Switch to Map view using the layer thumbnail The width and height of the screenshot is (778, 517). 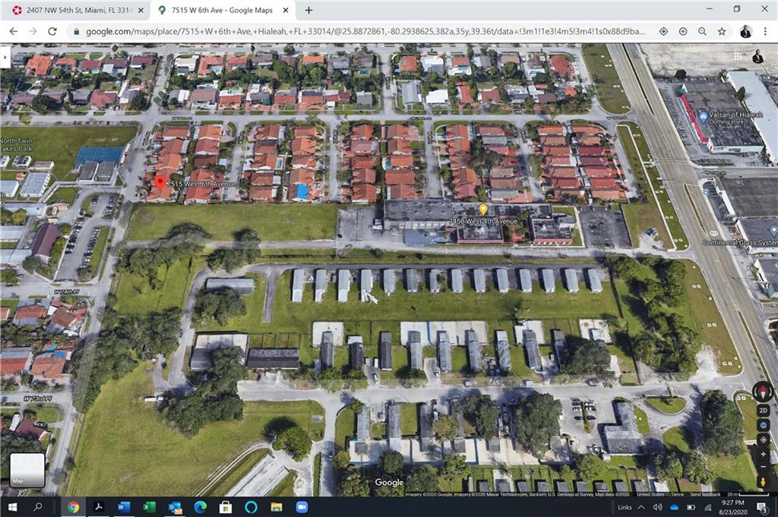click(27, 469)
